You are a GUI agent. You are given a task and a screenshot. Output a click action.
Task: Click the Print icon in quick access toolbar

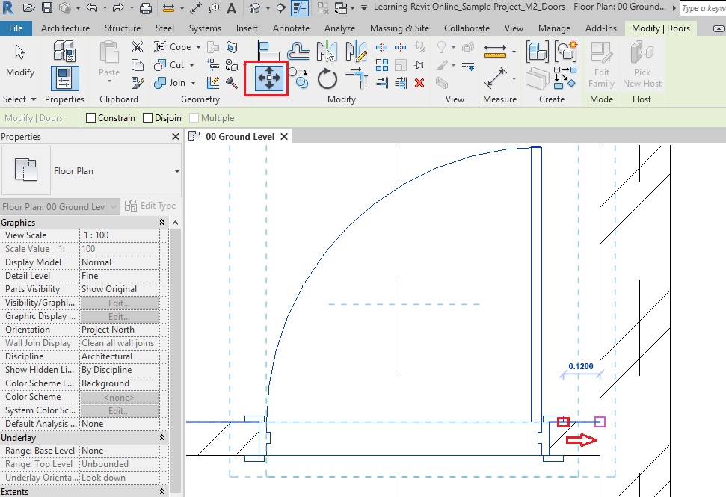tap(146, 8)
